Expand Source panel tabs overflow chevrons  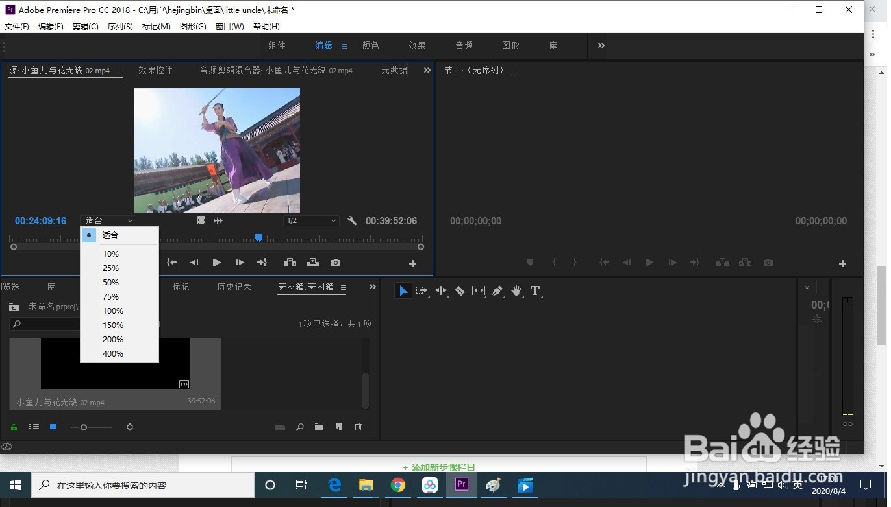(x=427, y=70)
